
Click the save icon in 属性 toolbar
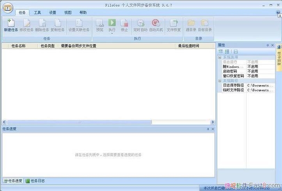[236, 52]
